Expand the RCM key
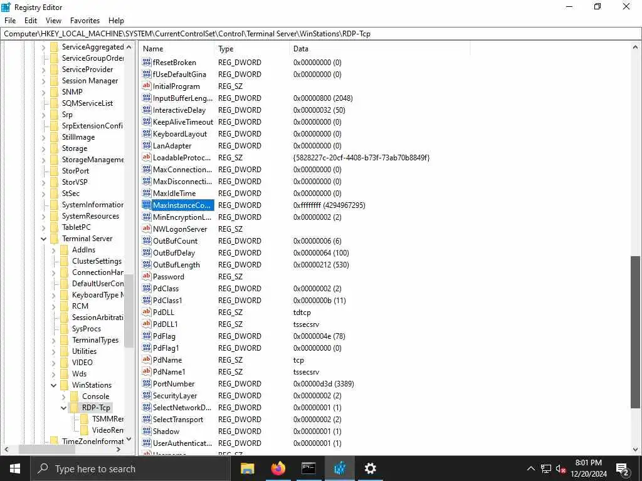Screen dimensions: 642x481 (x=54, y=306)
